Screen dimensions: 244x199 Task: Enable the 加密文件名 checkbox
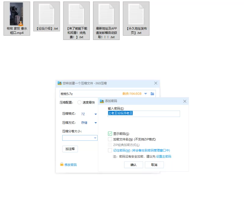110,139
